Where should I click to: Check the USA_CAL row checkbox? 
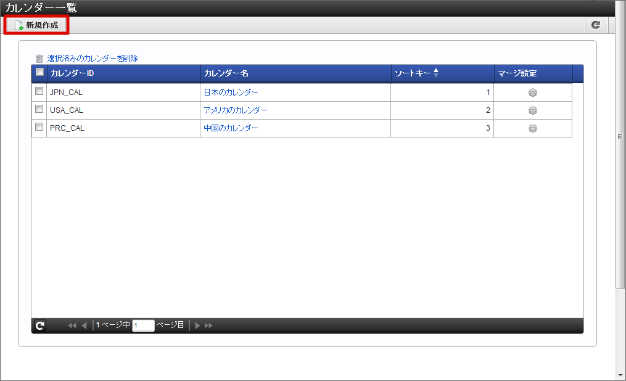point(39,109)
